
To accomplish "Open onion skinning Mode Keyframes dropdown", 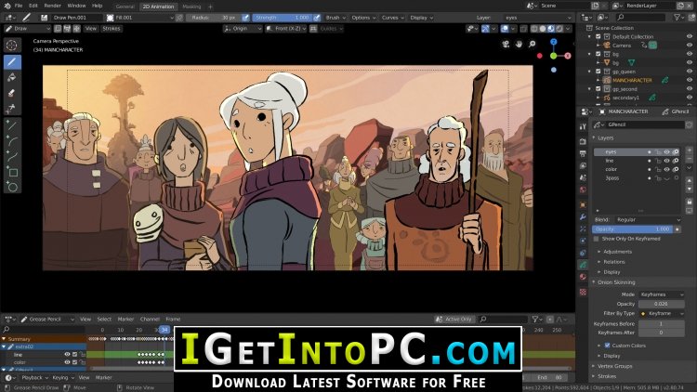I will pos(662,294).
